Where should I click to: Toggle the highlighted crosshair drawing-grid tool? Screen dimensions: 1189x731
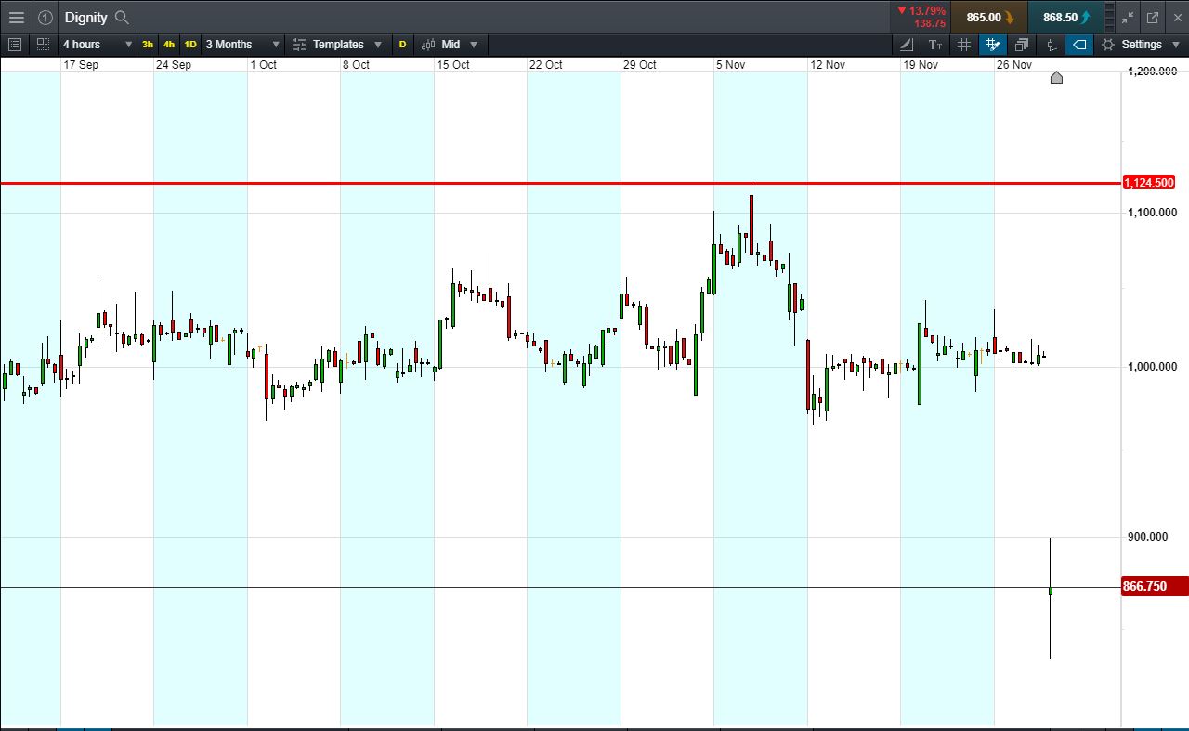coord(993,45)
